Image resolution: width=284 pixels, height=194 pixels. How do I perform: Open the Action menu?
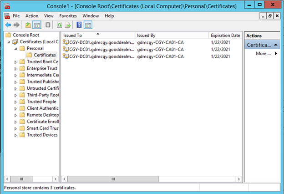pyautogui.click(x=32, y=16)
